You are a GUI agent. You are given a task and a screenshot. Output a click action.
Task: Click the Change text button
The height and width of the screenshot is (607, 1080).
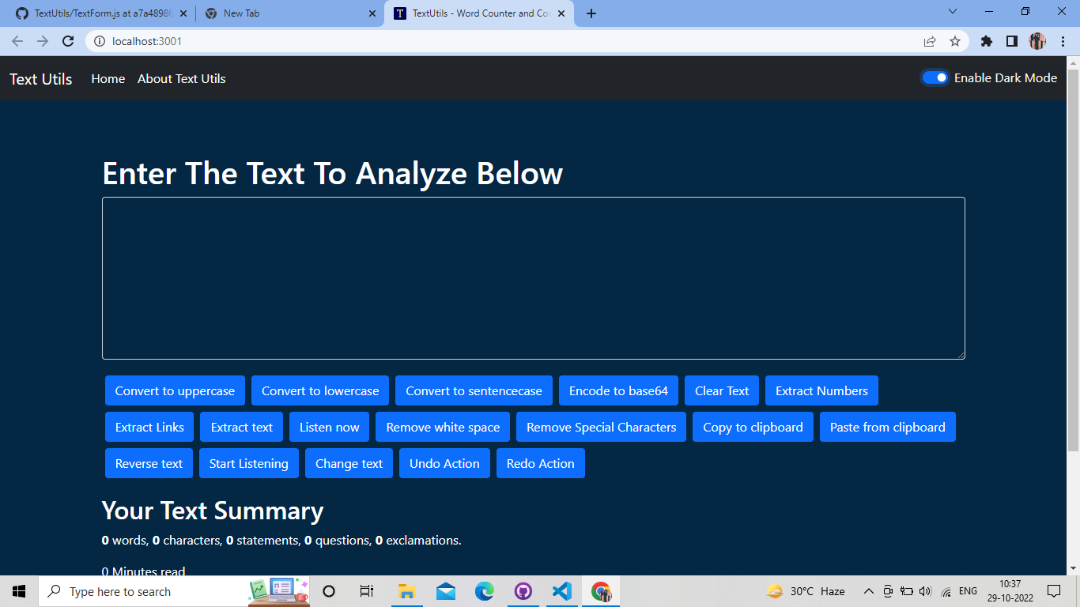[x=349, y=463]
